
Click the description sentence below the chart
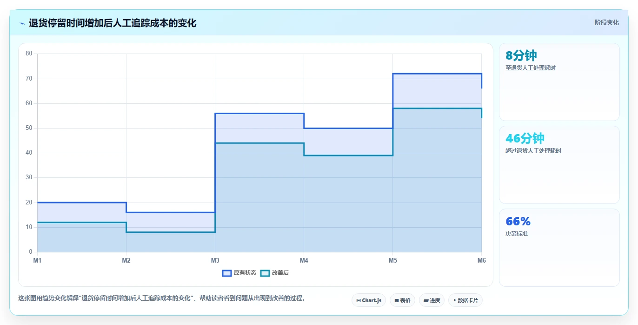pyautogui.click(x=162, y=298)
